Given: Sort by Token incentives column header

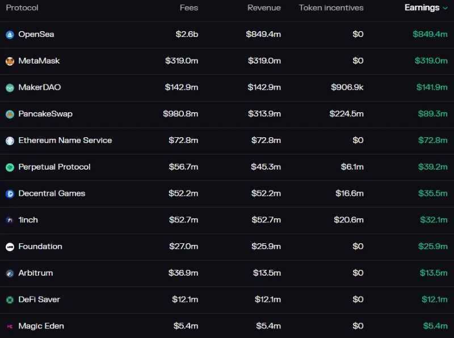Looking at the screenshot, I should [331, 8].
